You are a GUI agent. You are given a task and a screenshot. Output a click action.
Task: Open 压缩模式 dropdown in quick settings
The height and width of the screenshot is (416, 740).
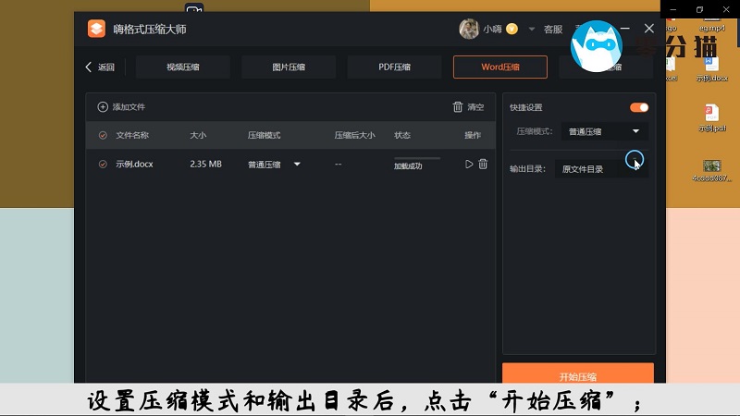[604, 131]
